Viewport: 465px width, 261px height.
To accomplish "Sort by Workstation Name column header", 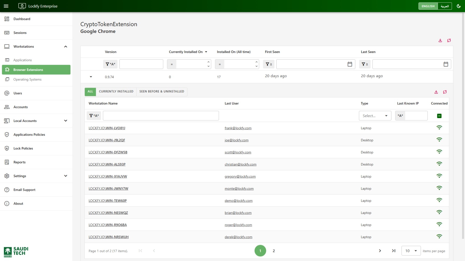I will [x=103, y=103].
